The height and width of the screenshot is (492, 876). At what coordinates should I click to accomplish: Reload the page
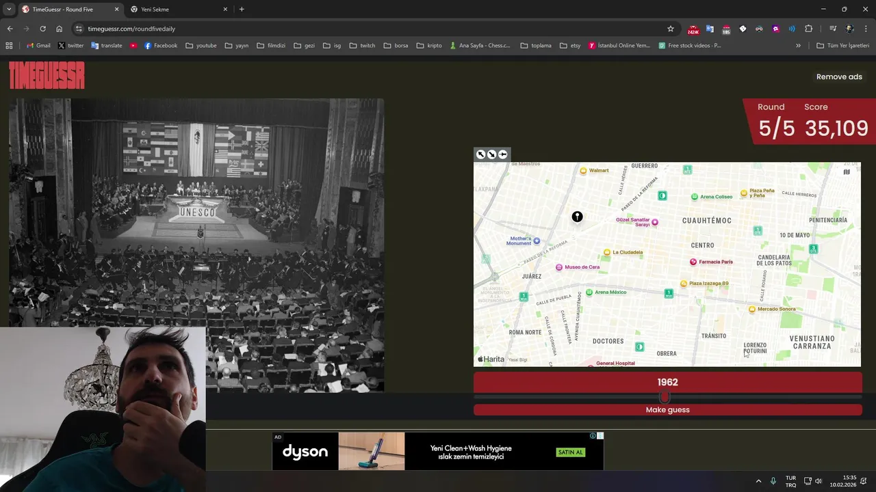click(42, 29)
